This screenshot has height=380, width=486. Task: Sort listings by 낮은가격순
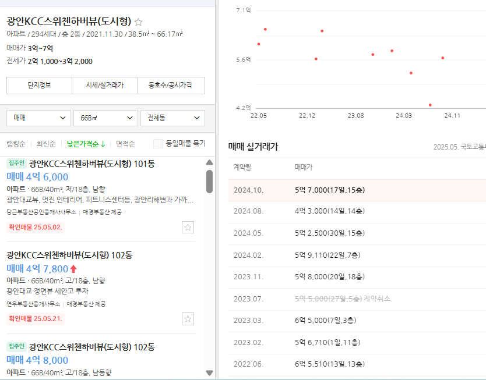[86, 144]
